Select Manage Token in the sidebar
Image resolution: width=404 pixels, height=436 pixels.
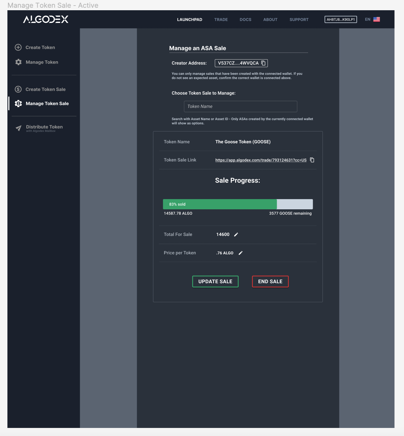coord(42,62)
